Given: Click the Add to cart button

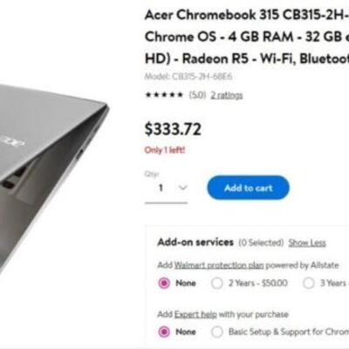Looking at the screenshot, I should pos(248,188).
